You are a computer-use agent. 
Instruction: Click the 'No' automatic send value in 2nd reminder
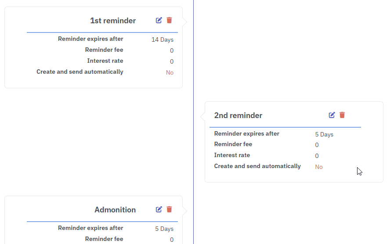(x=319, y=167)
